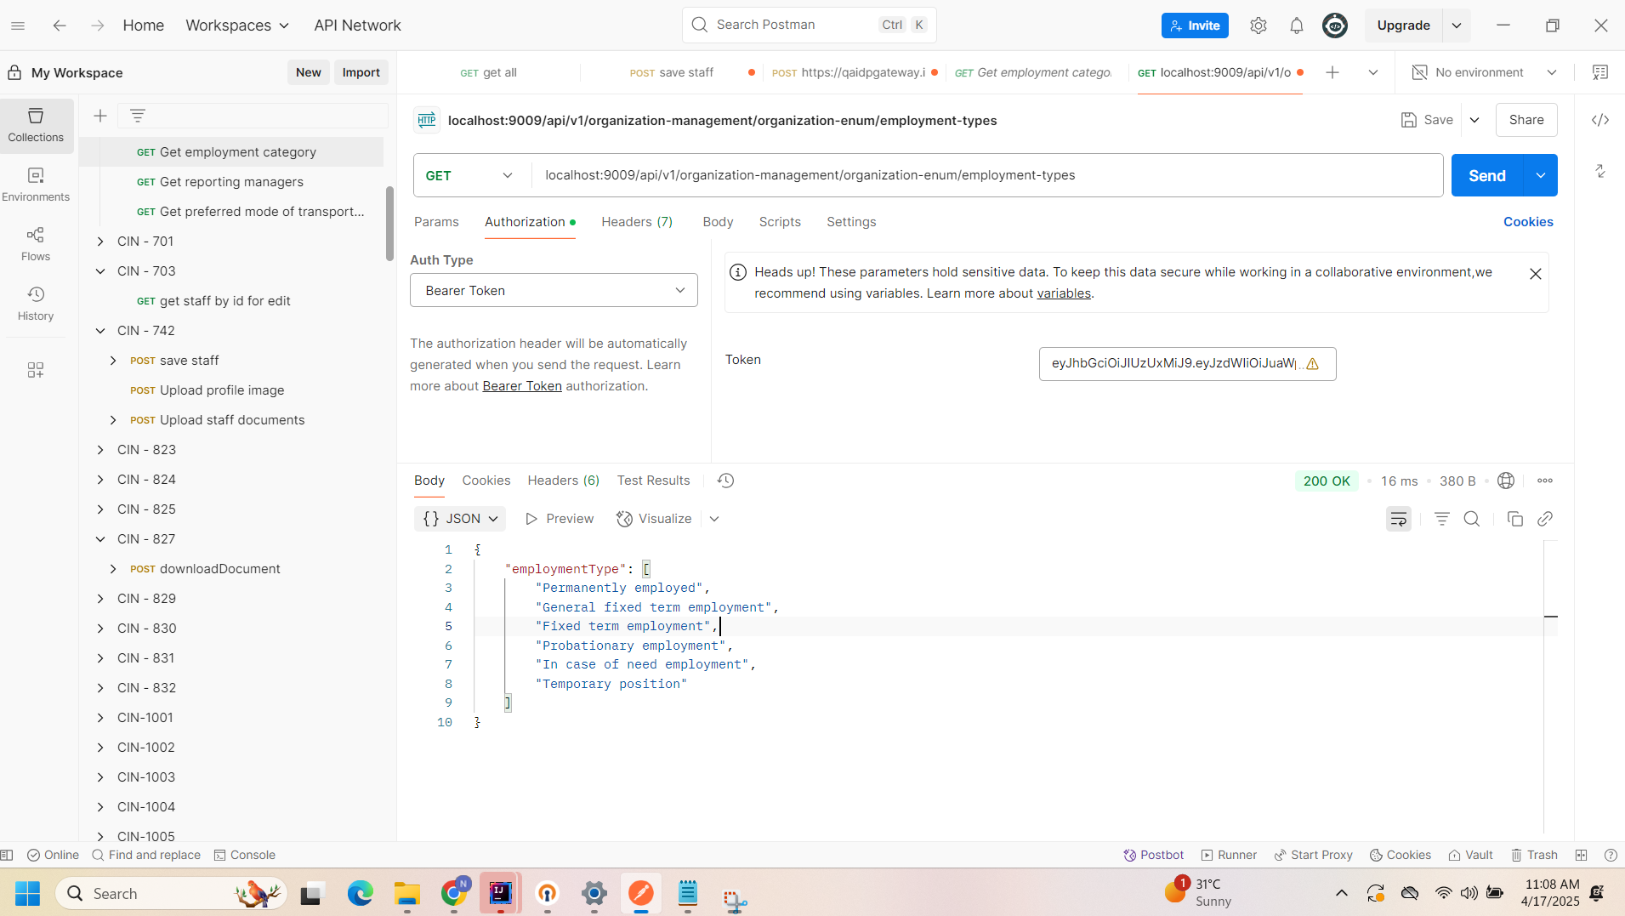Open the History sidebar panel
This screenshot has height=916, width=1625.
[36, 303]
